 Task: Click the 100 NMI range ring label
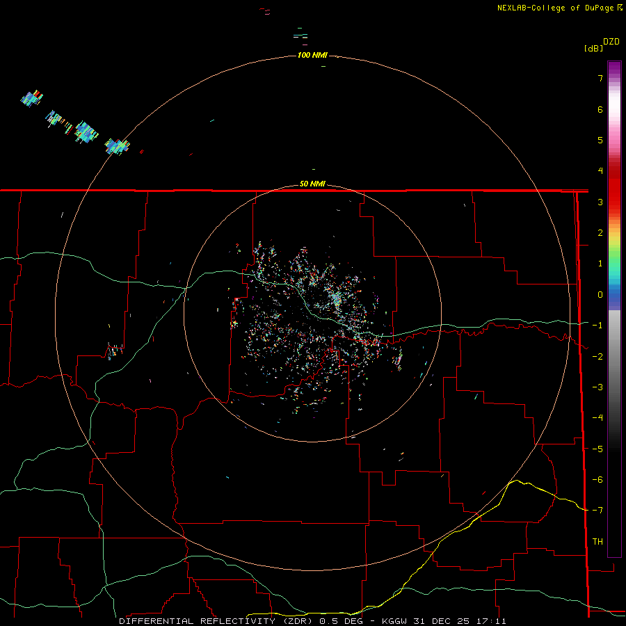(x=312, y=55)
